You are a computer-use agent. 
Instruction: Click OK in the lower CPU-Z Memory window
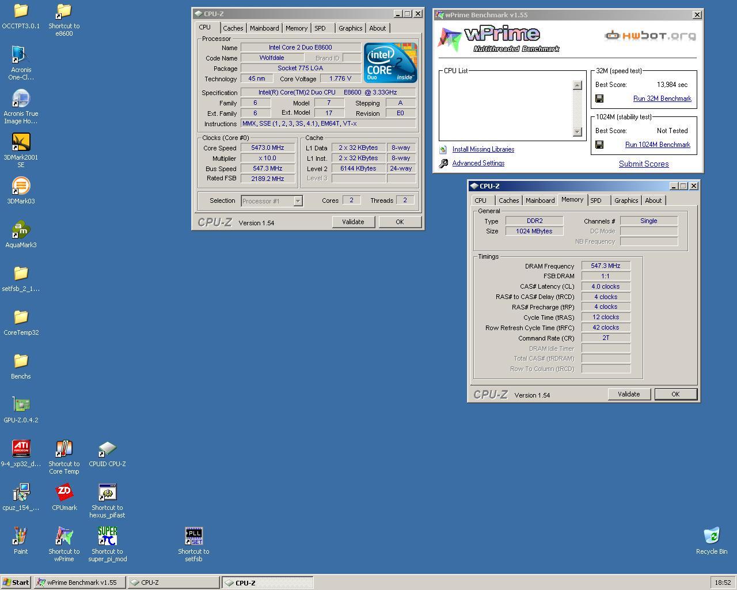pos(675,394)
